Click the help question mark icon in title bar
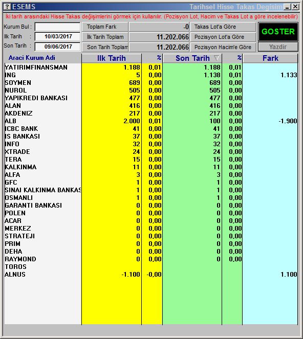This screenshot has width=303, height=339. (x=8, y=7)
